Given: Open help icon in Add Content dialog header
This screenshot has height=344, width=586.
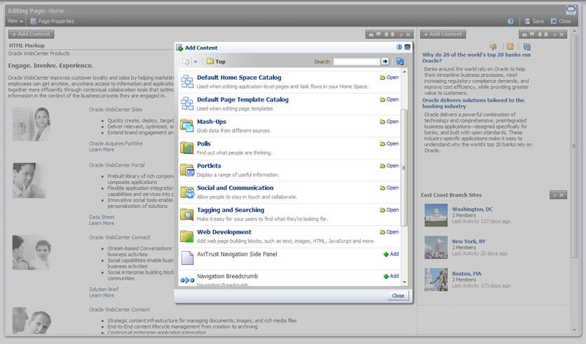Looking at the screenshot, I should pyautogui.click(x=399, y=47).
